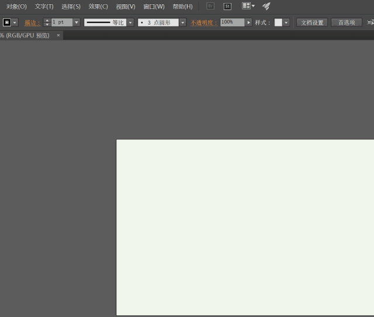Launch Adobe Bridge via Br icon

[210, 6]
